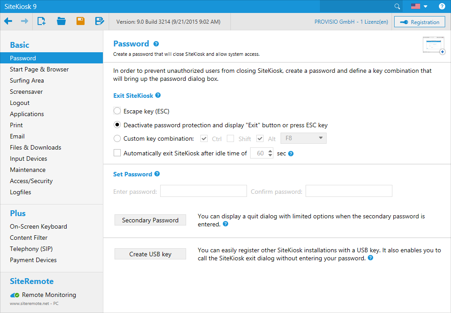
Task: Click the help icon beside Set Password
Action: 157,174
